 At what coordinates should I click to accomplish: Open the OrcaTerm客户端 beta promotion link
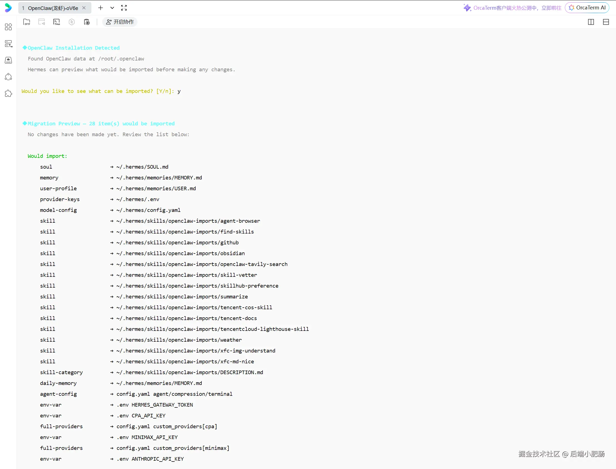coord(512,8)
